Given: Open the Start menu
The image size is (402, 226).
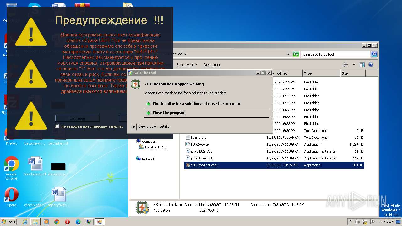Looking at the screenshot, I should coord(9,222).
